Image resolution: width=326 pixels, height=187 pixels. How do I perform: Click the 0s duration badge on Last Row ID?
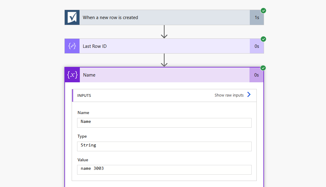pyautogui.click(x=257, y=46)
